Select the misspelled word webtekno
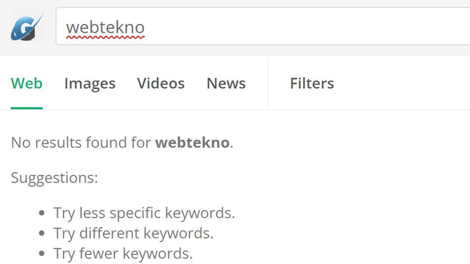 (x=107, y=27)
